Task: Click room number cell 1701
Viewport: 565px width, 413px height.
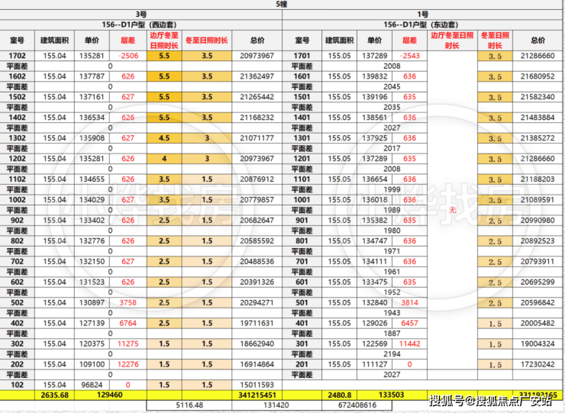Action: point(302,56)
